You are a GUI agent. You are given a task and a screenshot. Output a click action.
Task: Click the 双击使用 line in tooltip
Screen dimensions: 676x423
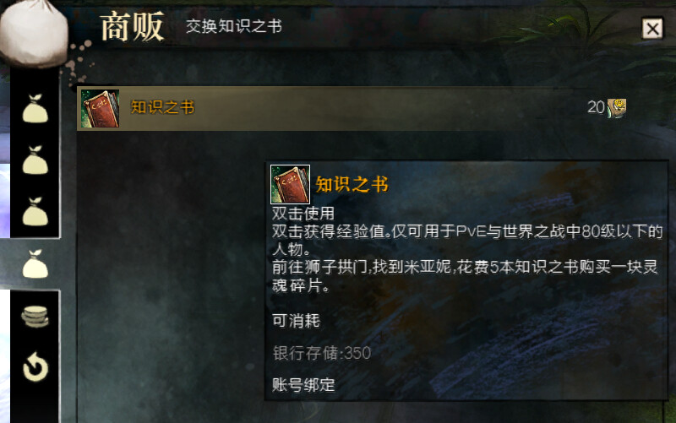[303, 214]
